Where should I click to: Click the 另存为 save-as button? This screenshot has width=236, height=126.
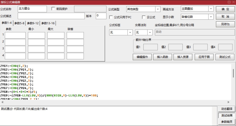click(x=225, y=24)
